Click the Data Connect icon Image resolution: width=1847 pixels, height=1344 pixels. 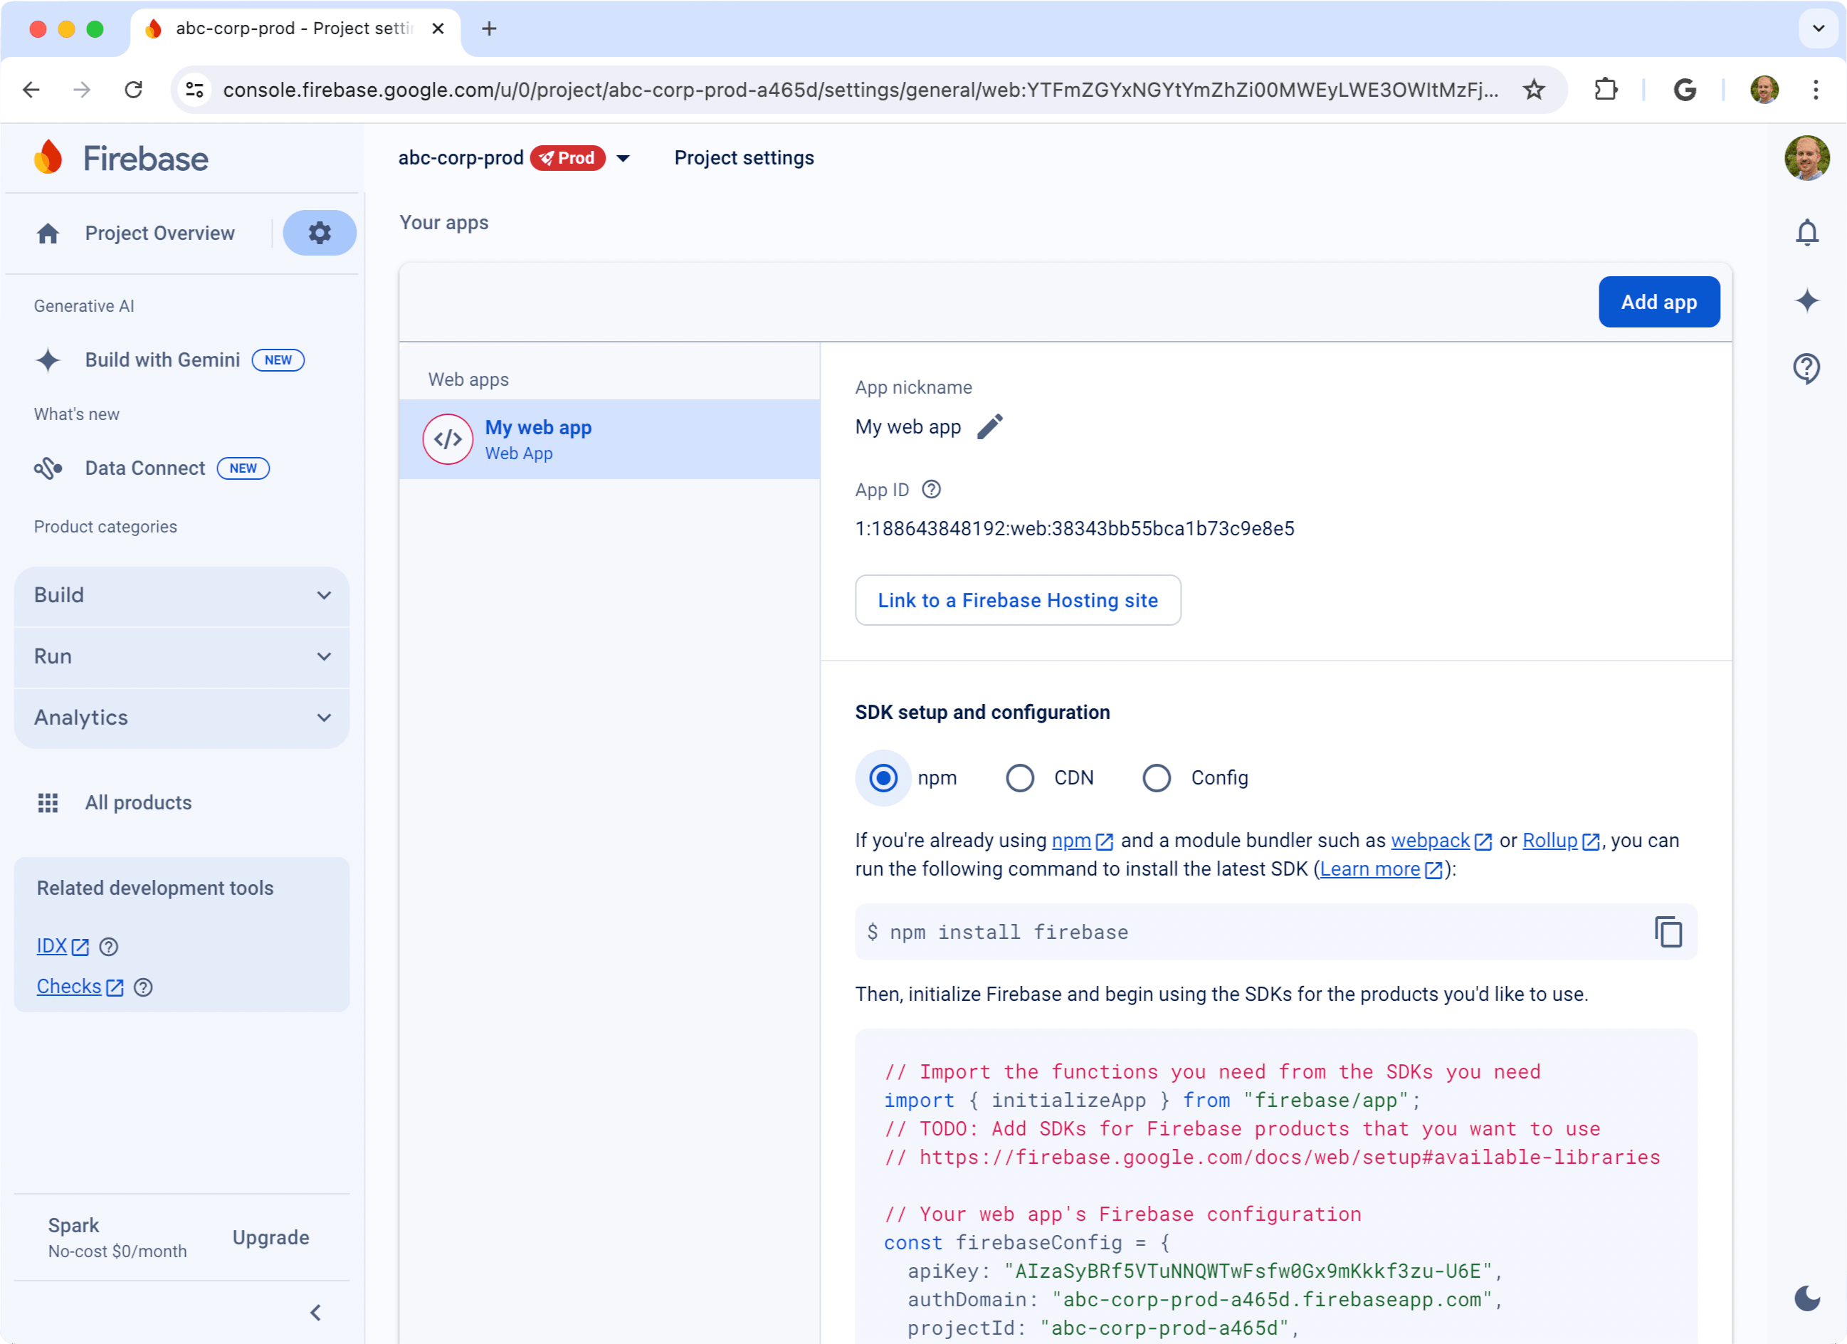(48, 468)
